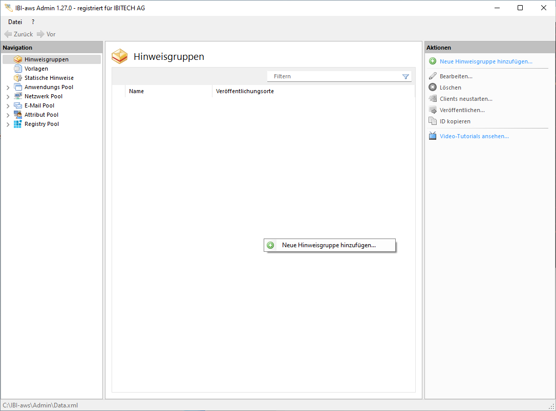Expand the E-Mail Pool node

pyautogui.click(x=8, y=106)
